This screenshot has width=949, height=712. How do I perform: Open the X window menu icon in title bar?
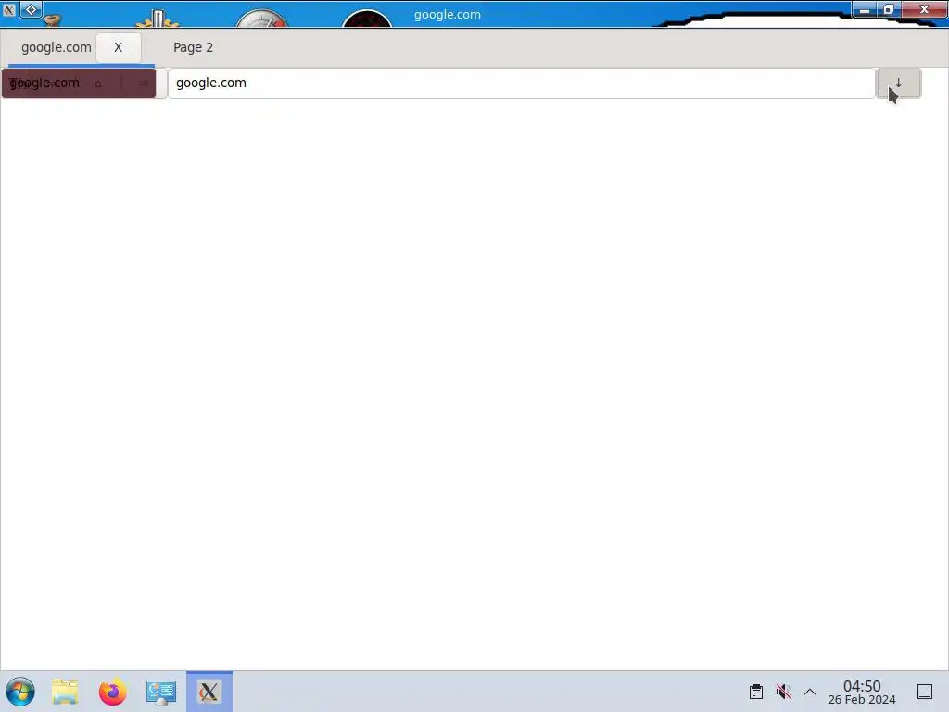[x=8, y=9]
